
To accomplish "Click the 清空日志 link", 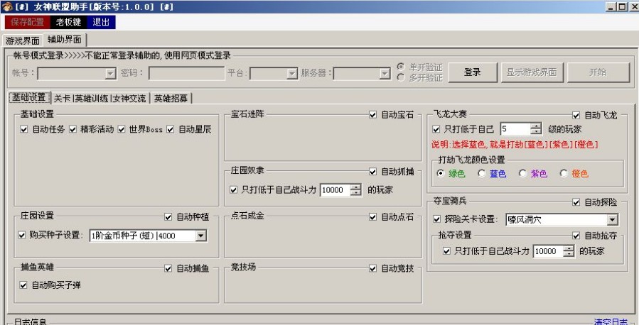I will (x=611, y=321).
